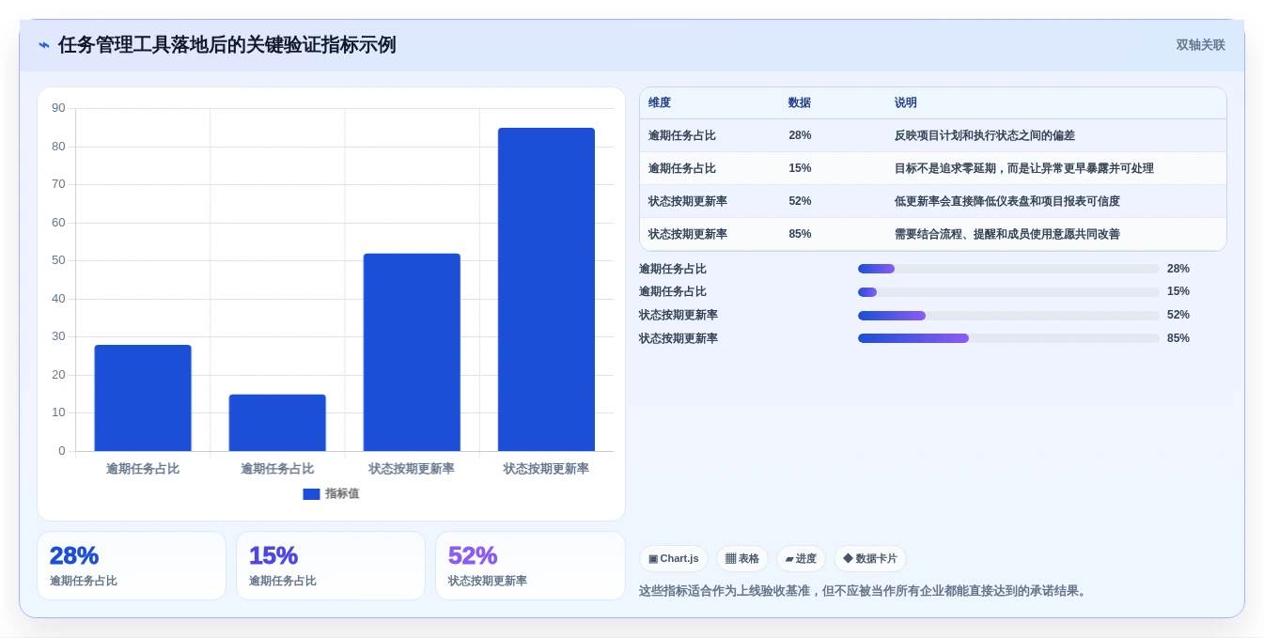
Task: Click the 52% progress bar
Action: [1008, 316]
